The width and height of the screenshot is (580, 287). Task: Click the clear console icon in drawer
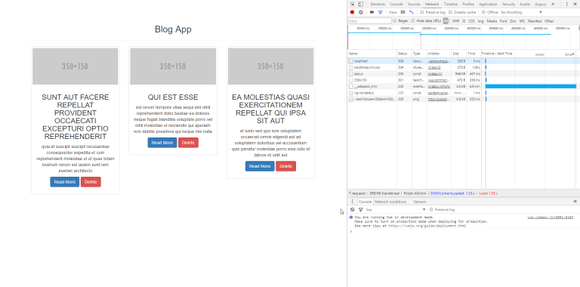352,209
